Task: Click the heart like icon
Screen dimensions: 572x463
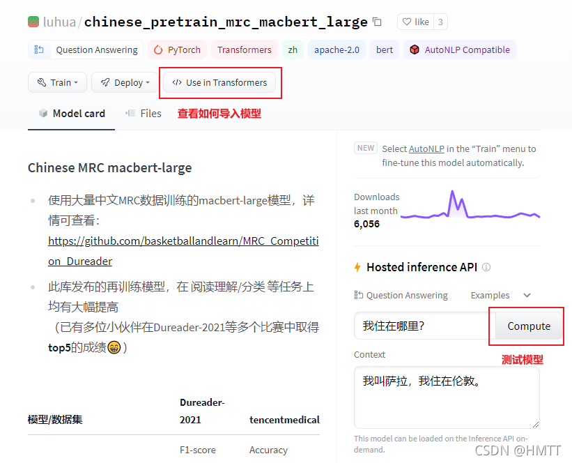Action: click(x=406, y=22)
